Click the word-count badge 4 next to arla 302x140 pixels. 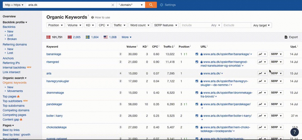(120, 73)
